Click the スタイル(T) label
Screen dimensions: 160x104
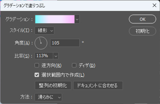pyautogui.click(x=20, y=30)
